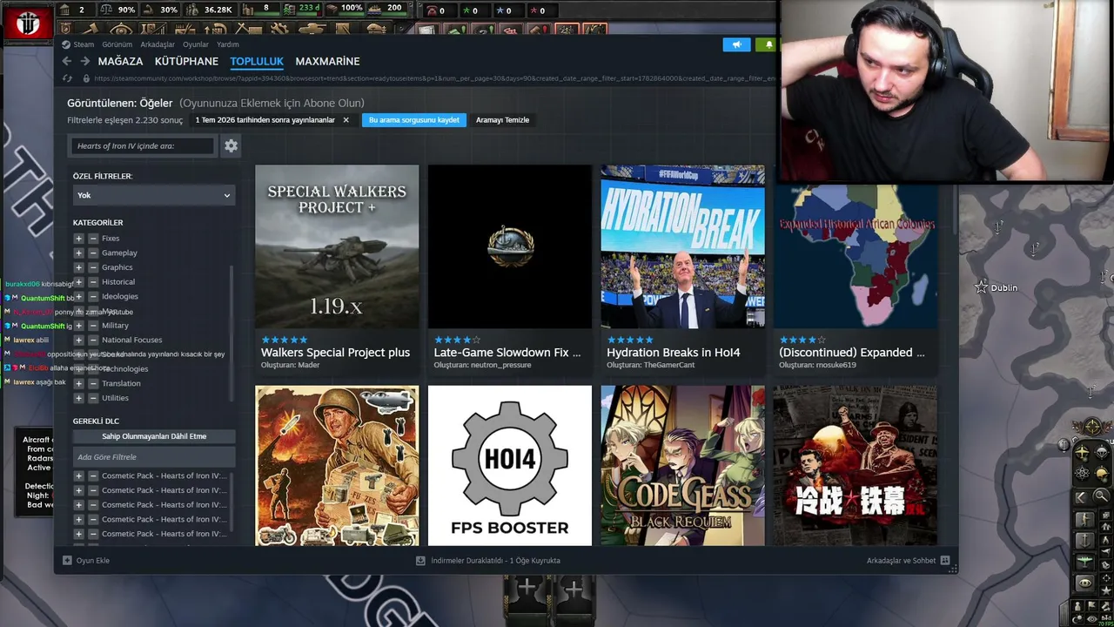Collapse the map mode panel arrow
This screenshot has width=1114, height=627.
pos(1080,496)
